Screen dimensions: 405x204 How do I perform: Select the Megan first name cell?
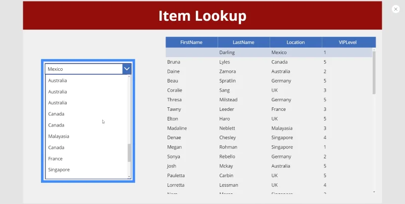click(x=174, y=147)
